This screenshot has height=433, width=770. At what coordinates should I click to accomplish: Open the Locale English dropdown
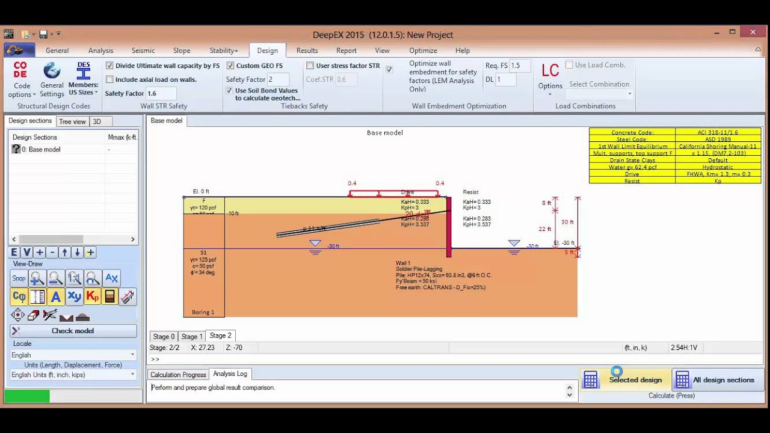(73, 355)
